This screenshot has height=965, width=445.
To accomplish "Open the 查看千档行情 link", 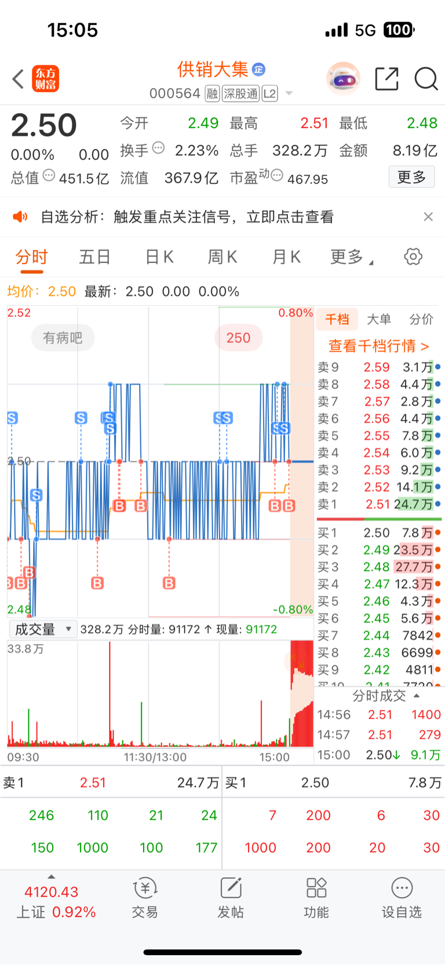I will pos(379,346).
